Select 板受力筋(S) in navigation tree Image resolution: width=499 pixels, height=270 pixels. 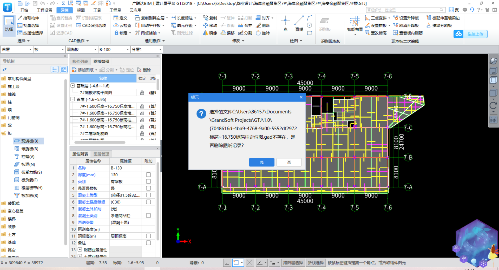tap(28, 172)
